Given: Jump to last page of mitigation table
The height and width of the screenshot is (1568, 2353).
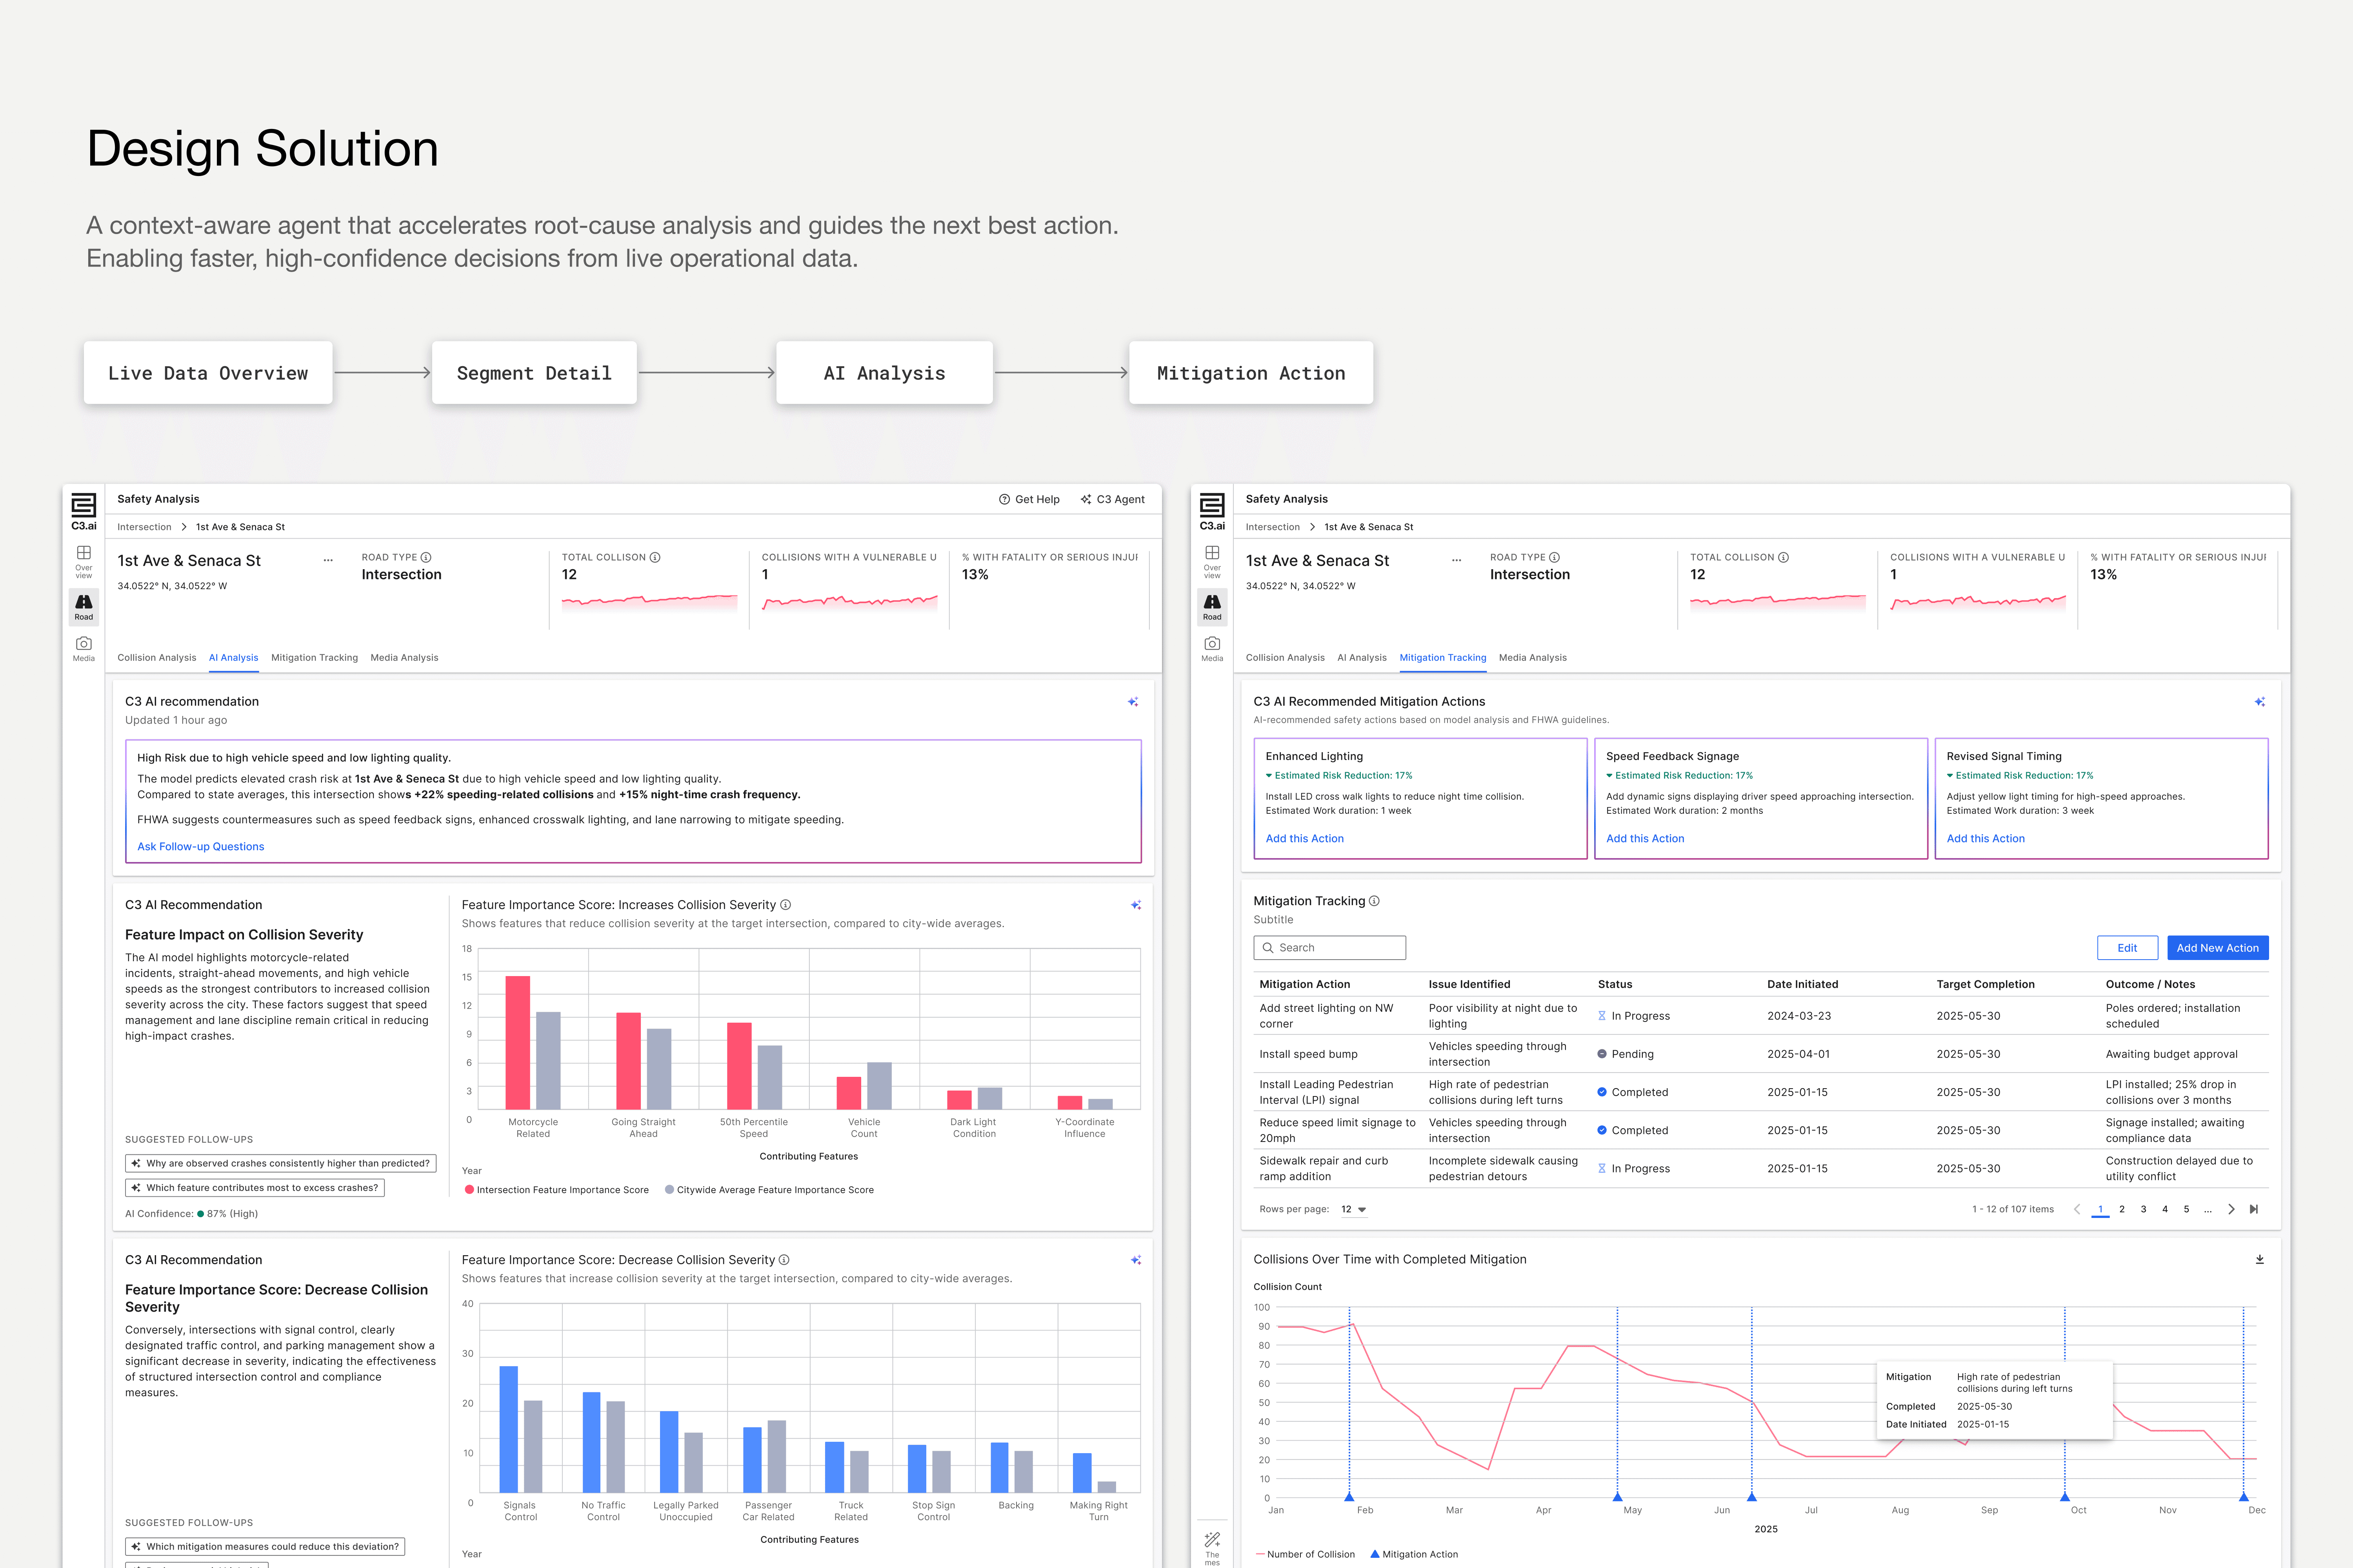Looking at the screenshot, I should click(x=2254, y=1209).
